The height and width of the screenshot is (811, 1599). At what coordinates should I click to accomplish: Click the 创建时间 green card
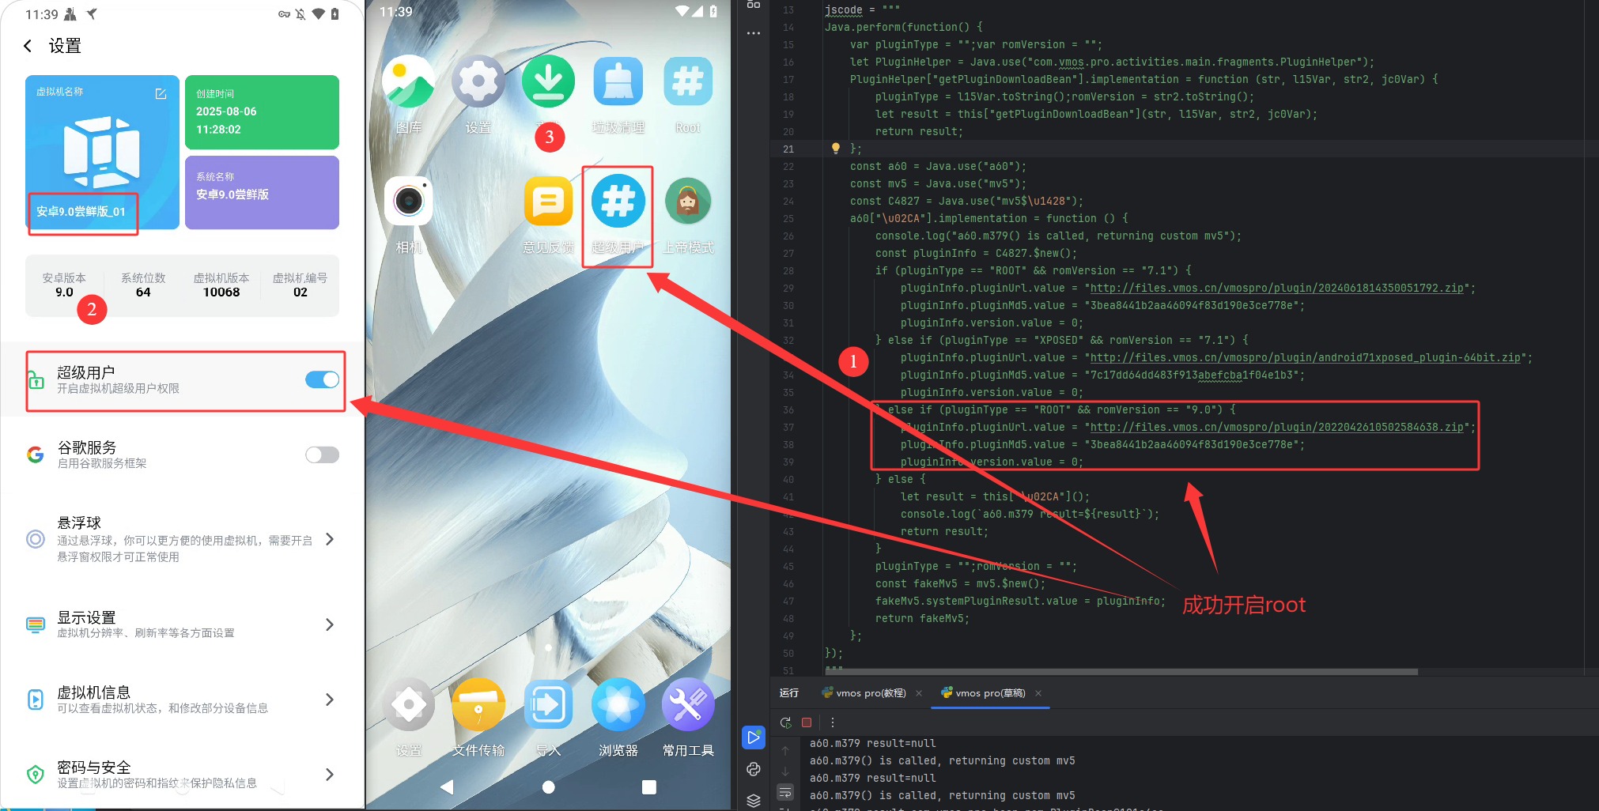pos(262,112)
